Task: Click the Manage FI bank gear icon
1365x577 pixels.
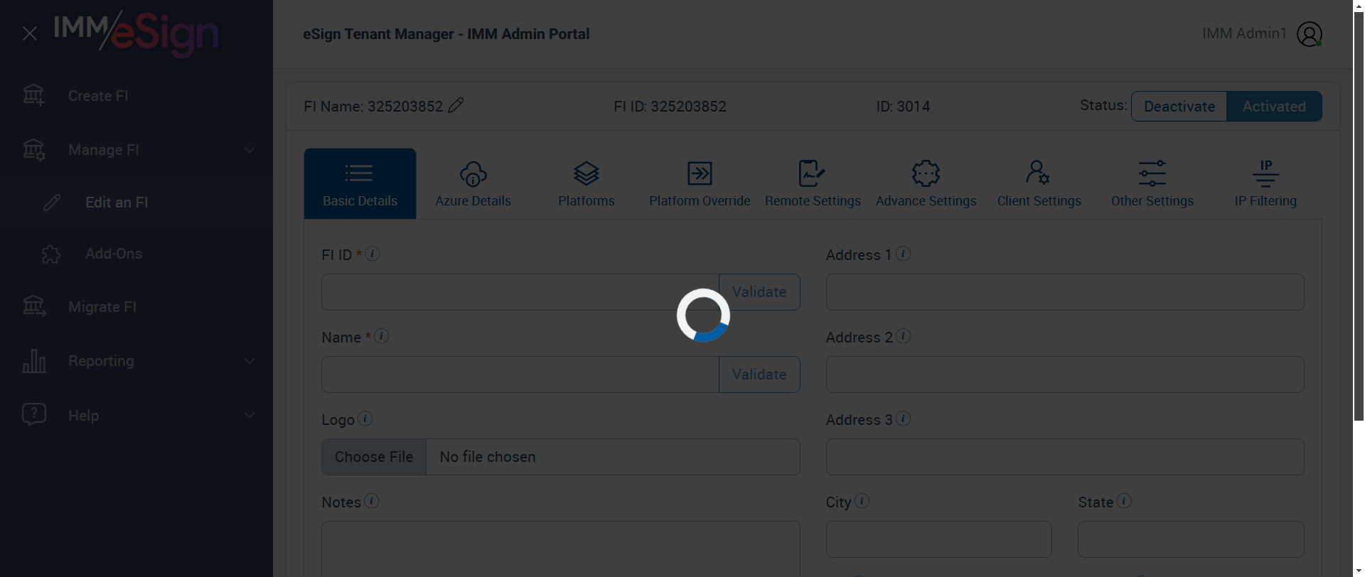Action: coord(33,150)
